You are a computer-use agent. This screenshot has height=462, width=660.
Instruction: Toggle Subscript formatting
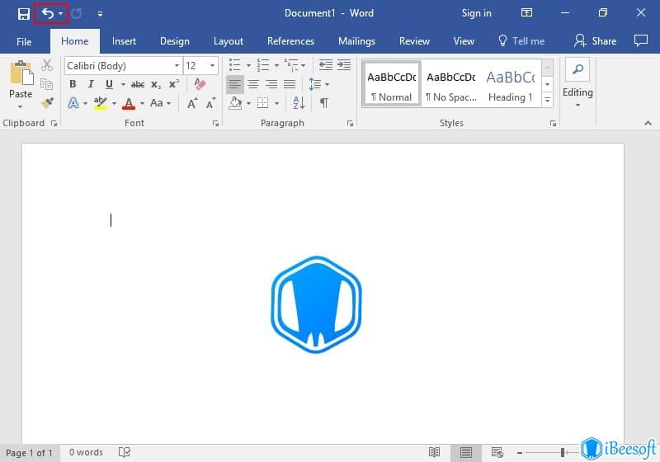click(x=156, y=85)
